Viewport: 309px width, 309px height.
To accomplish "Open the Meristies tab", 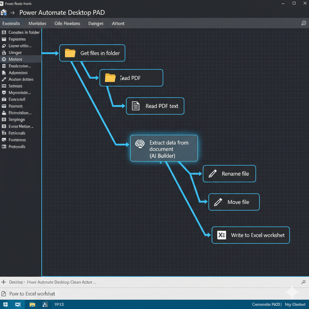I will tap(37, 23).
